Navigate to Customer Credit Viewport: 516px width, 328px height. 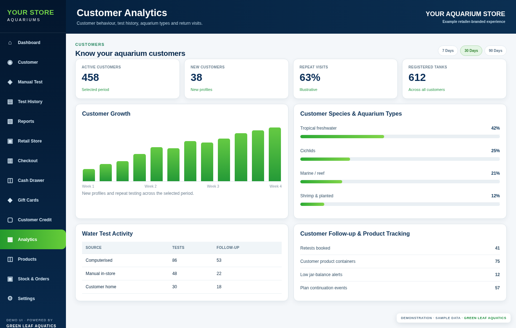[33, 220]
